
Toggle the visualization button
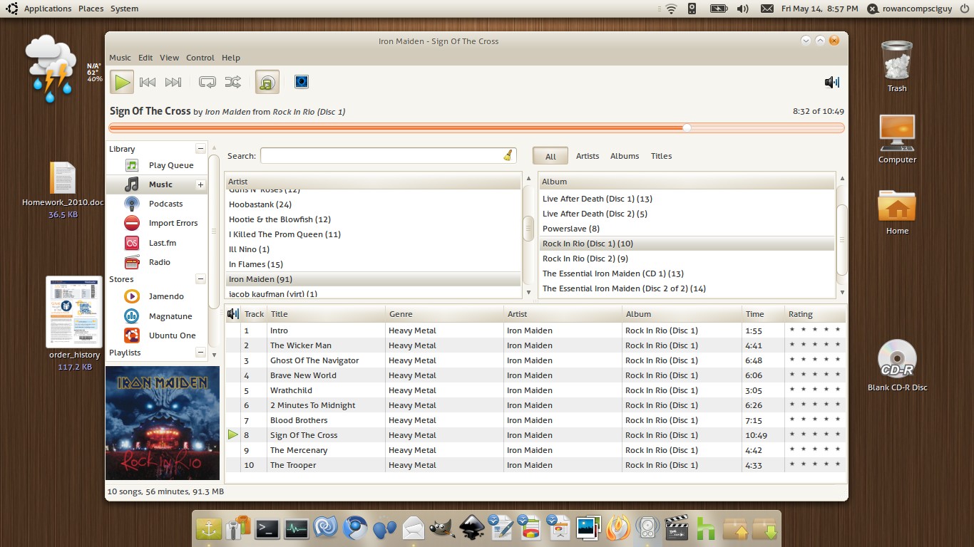[302, 82]
